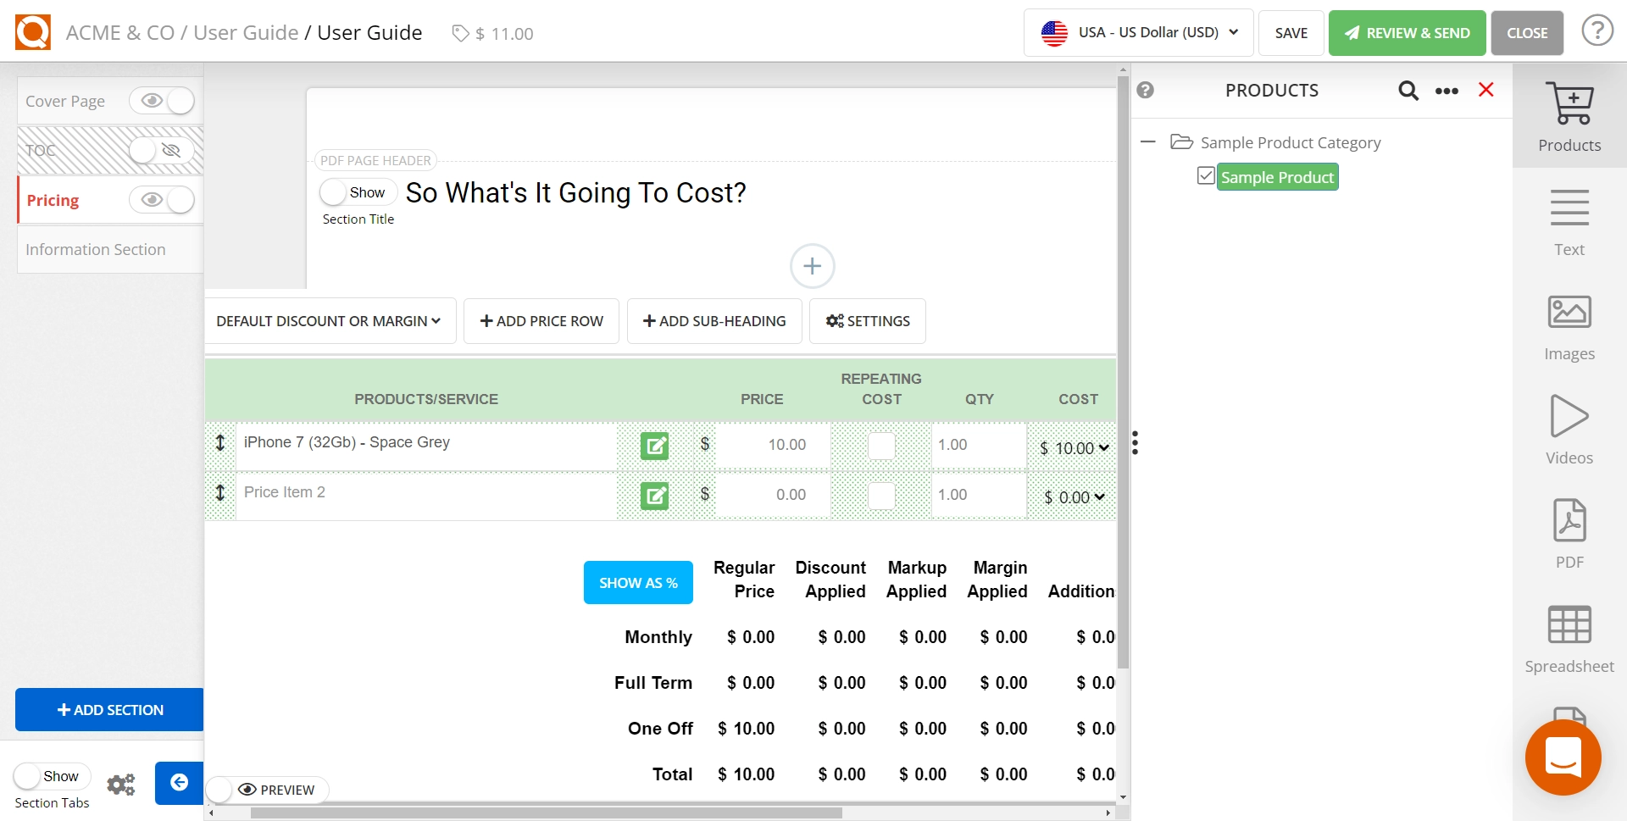This screenshot has height=821, width=1627.
Task: Edit the iPhone 7 price row
Action: click(654, 446)
